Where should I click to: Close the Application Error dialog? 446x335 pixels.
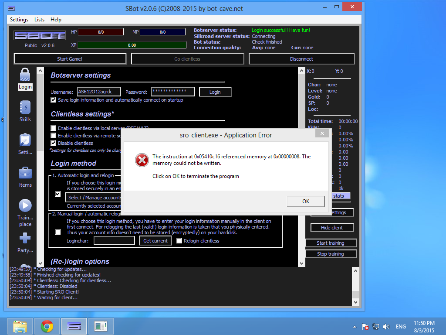[x=322, y=133]
